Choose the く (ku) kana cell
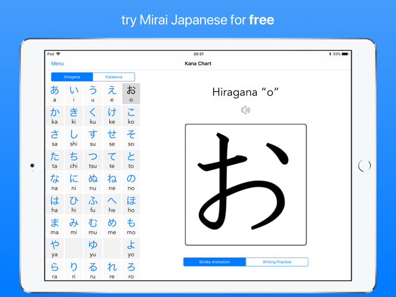396x297 pixels. (93, 115)
